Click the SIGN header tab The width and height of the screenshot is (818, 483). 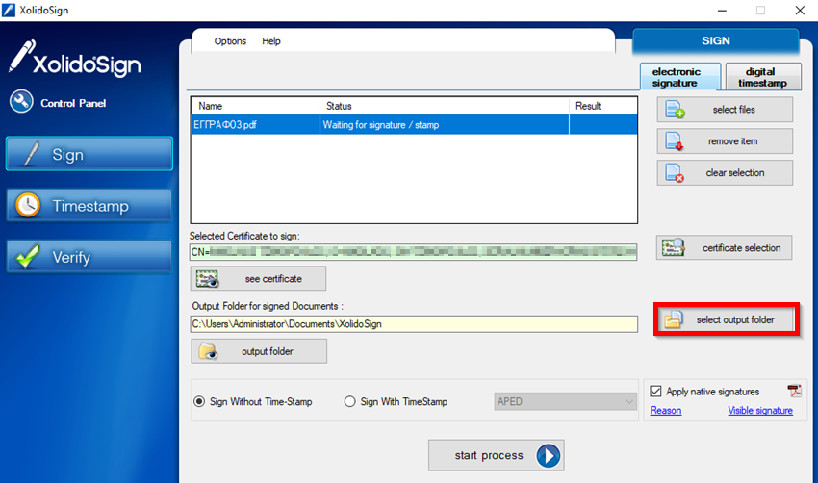pyautogui.click(x=716, y=40)
